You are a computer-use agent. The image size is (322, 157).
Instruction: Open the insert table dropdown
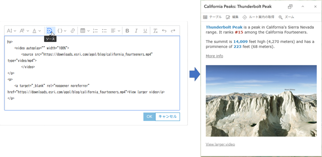85,31
